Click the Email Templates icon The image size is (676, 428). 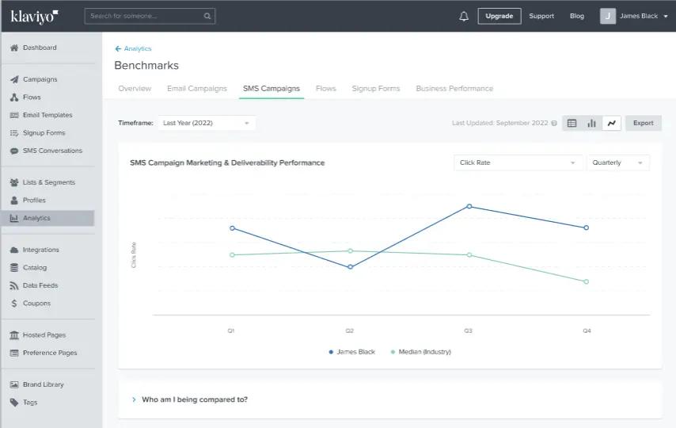point(14,115)
